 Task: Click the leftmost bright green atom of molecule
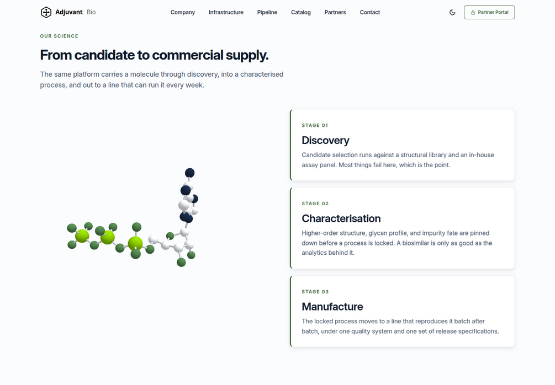pyautogui.click(x=82, y=236)
